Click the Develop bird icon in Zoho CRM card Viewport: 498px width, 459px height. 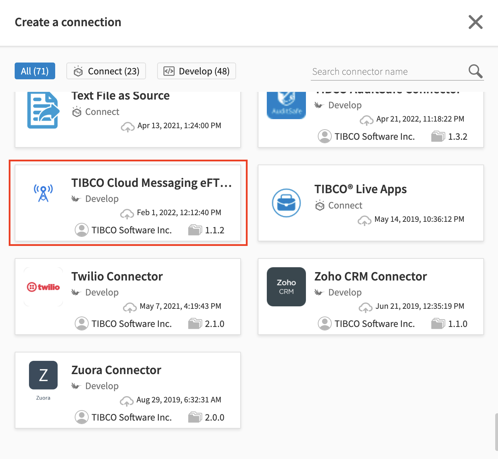[319, 292]
